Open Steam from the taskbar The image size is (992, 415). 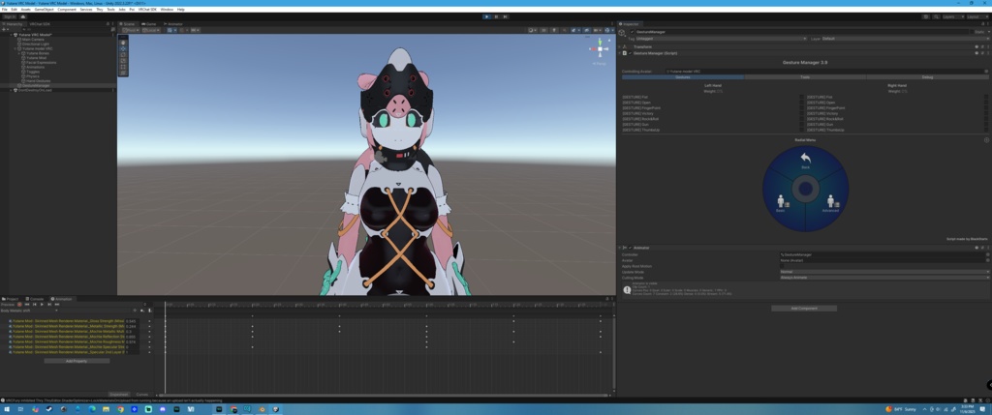[48, 409]
